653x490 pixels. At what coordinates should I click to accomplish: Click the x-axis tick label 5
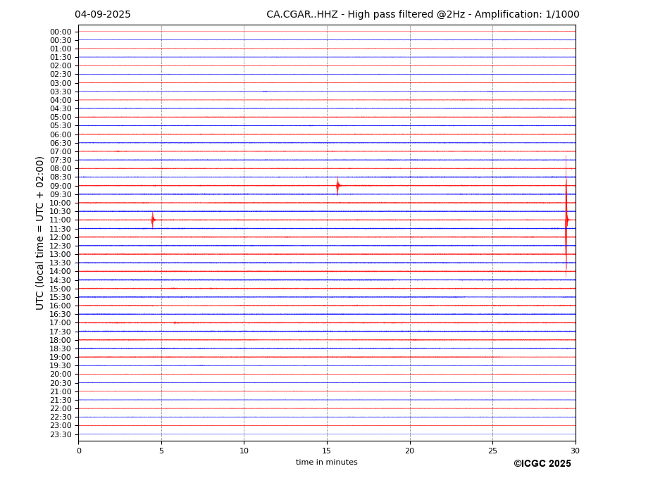(x=161, y=451)
